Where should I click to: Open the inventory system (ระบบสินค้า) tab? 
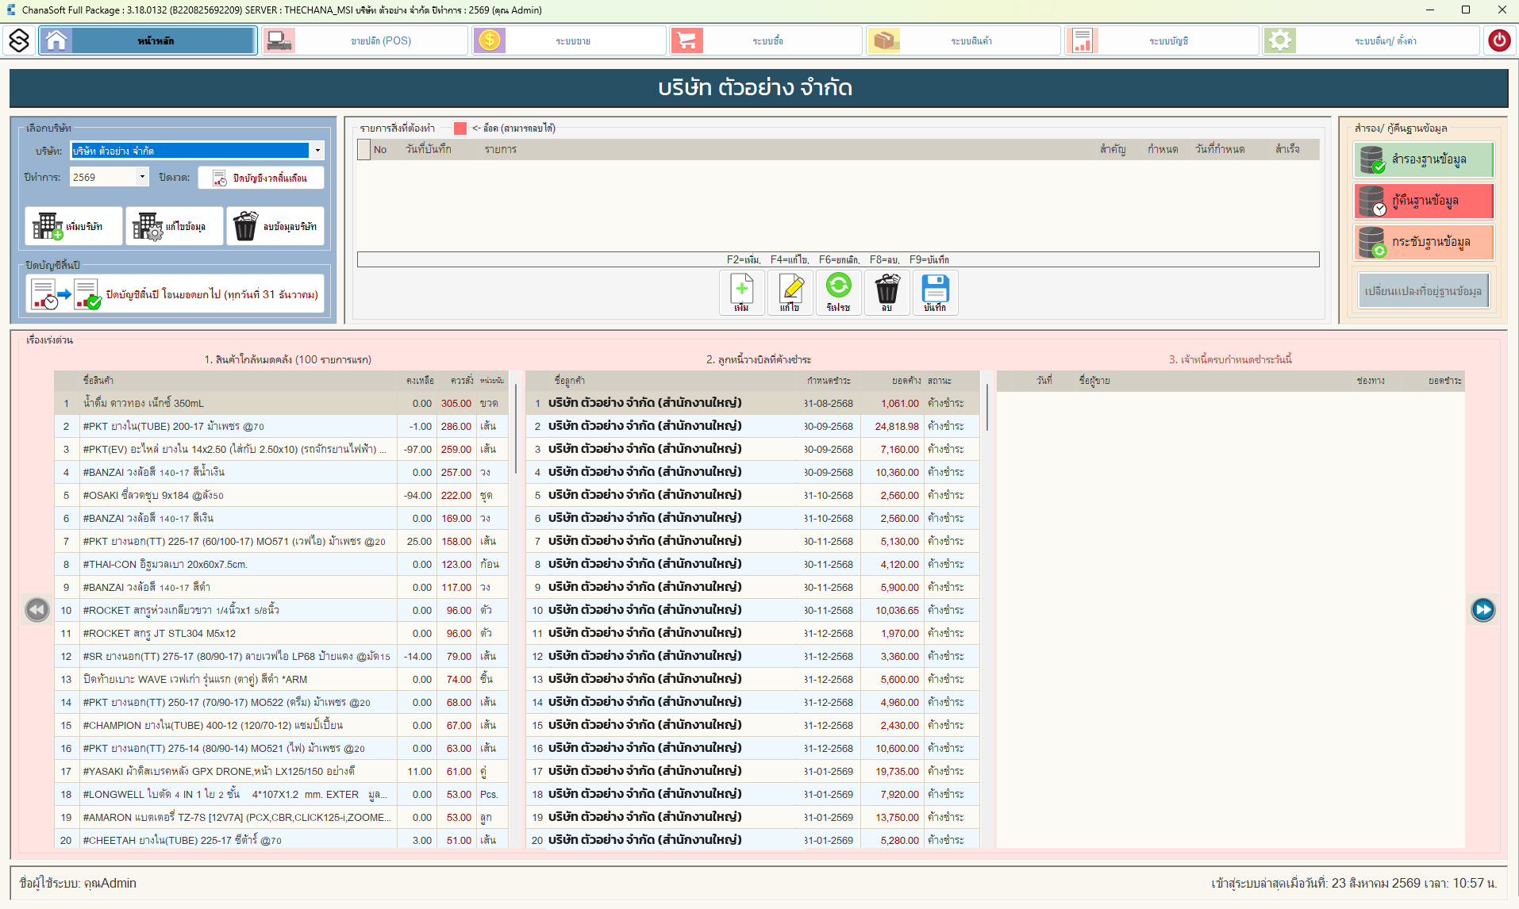tap(963, 40)
